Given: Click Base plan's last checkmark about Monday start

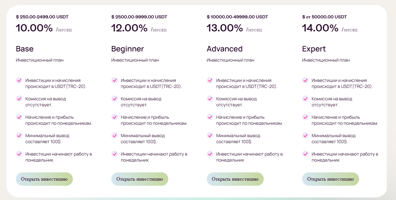Looking at the screenshot, I should (19, 154).
